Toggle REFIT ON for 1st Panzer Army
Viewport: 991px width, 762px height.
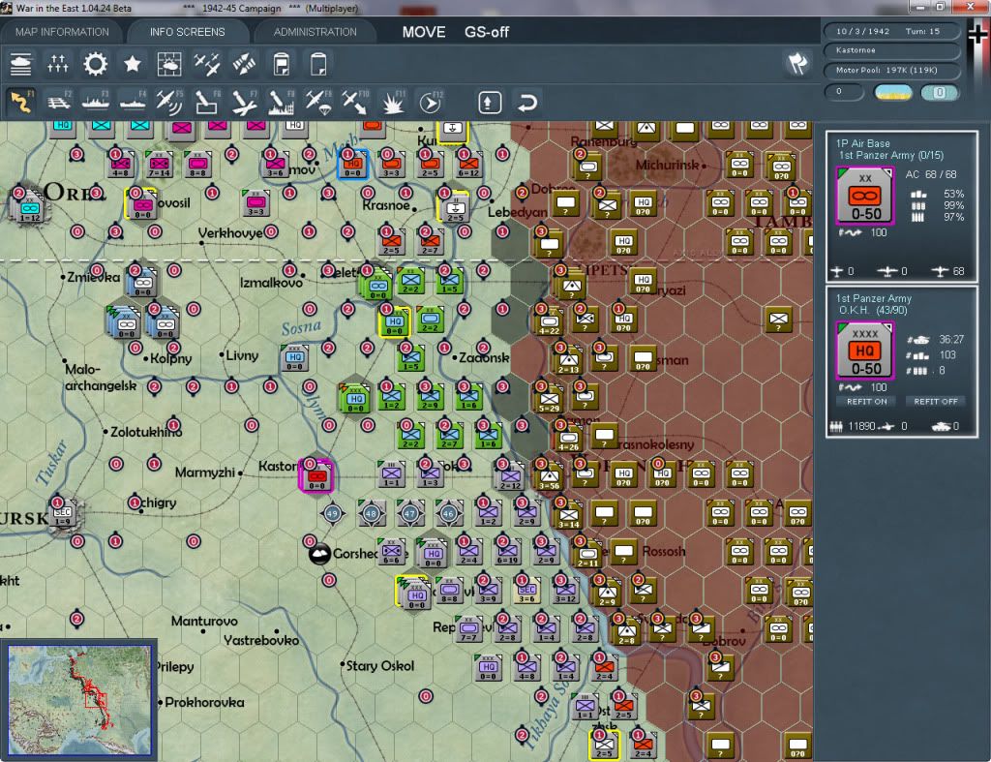tap(866, 402)
